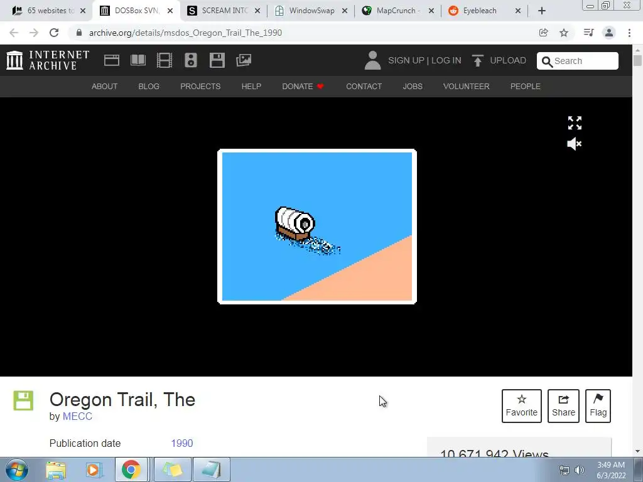
Task: Open the ABOUT menu link
Action: point(105,87)
